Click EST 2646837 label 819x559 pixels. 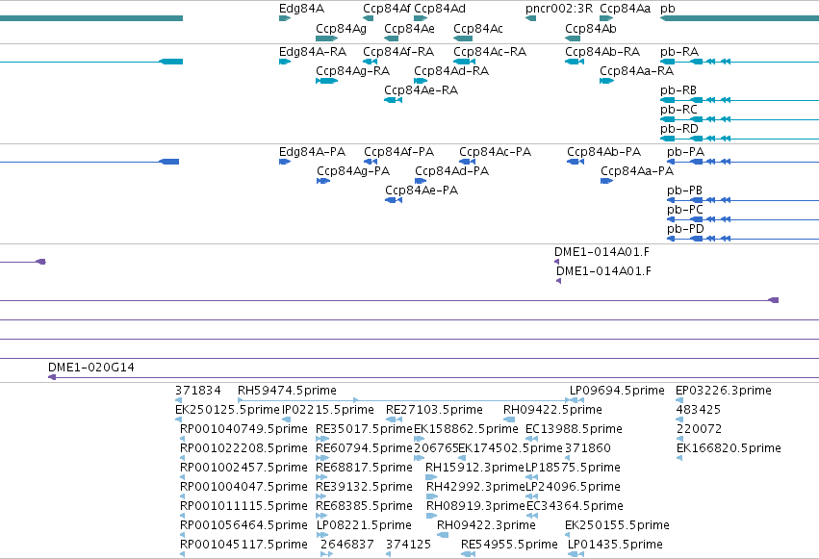coord(347,545)
